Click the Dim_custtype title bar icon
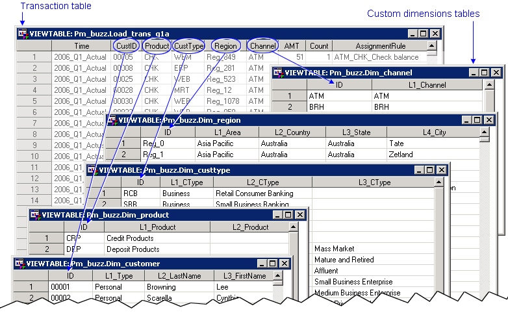508x313 pixels. click(92, 170)
